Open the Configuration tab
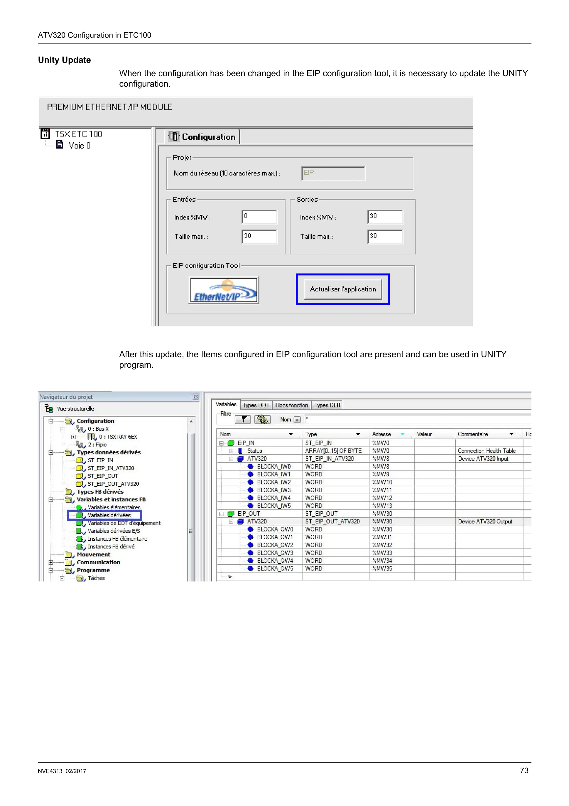Image resolution: width=569 pixels, height=806 pixels. pyautogui.click(x=202, y=137)
